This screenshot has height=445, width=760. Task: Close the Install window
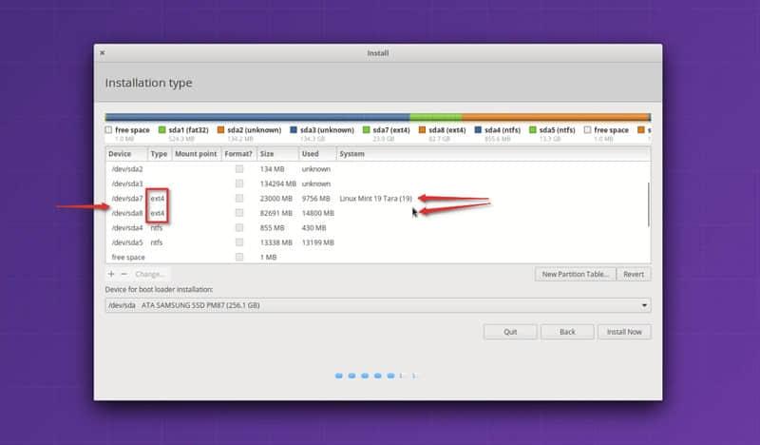click(103, 53)
